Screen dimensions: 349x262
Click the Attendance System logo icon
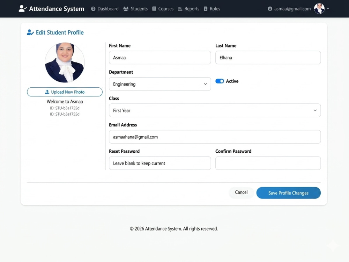point(23,9)
